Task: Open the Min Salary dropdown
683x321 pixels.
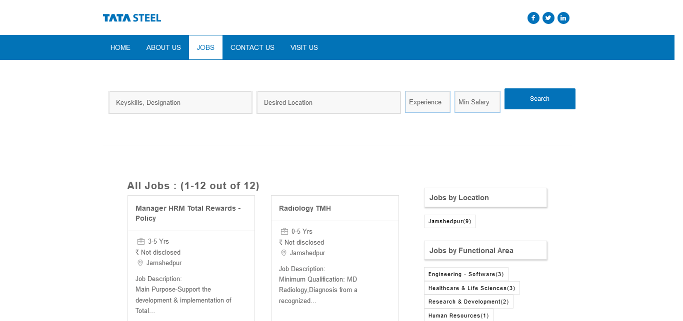Action: click(477, 102)
